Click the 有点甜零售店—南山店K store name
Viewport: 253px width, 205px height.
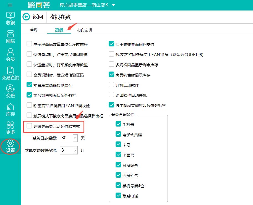[84, 5]
